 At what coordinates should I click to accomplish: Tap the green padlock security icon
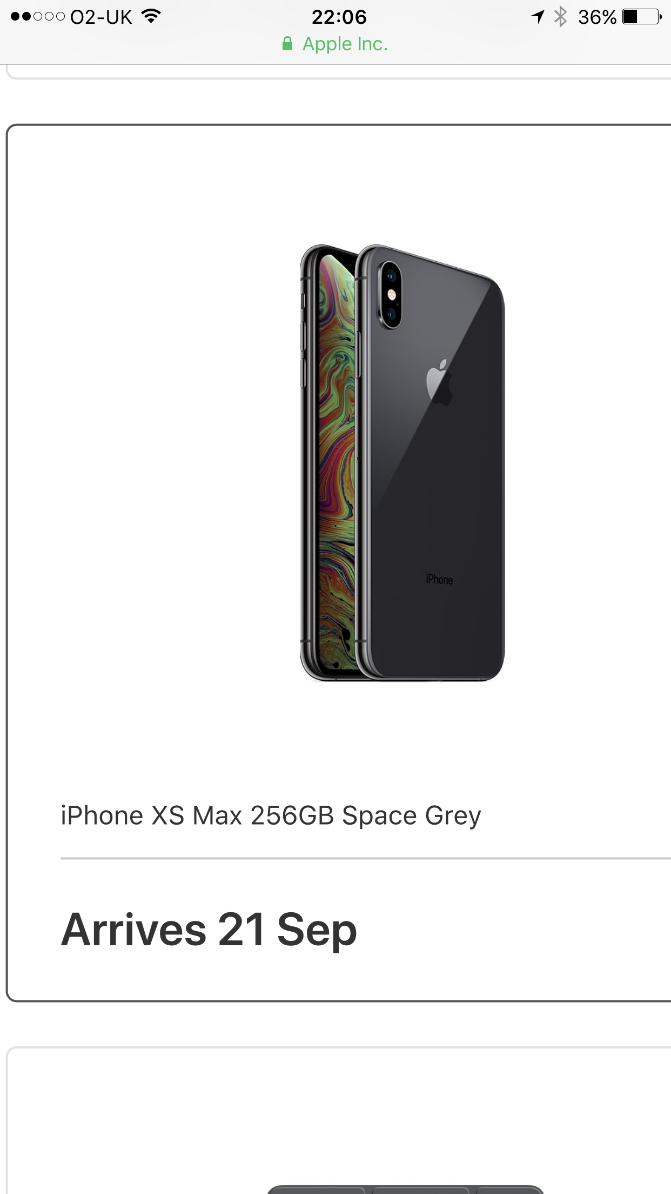click(287, 44)
